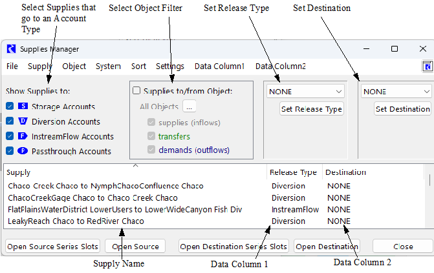This screenshot has width=434, height=273.
Task: Enable Supplies to/from Object filter
Action: point(136,91)
